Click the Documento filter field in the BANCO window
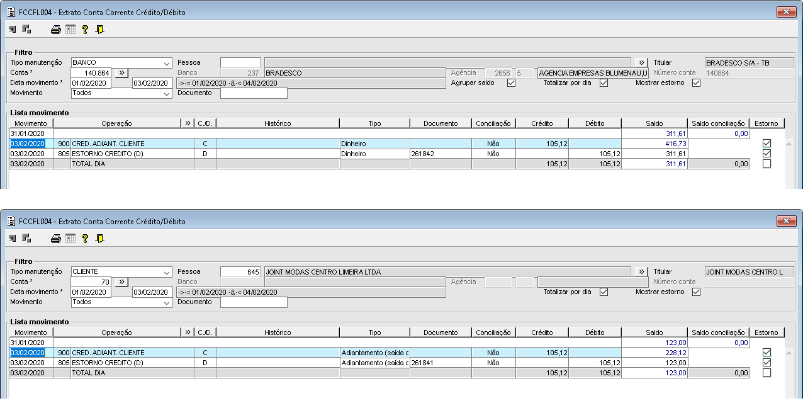This screenshot has width=803, height=403. pos(254,93)
